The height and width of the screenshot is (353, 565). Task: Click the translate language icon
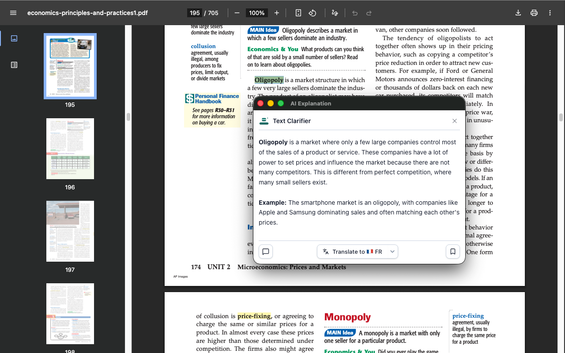click(326, 252)
